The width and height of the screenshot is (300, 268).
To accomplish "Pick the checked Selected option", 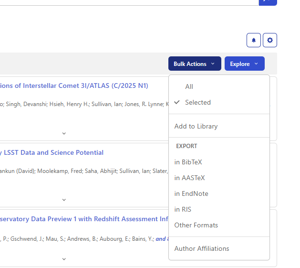I will 197,102.
